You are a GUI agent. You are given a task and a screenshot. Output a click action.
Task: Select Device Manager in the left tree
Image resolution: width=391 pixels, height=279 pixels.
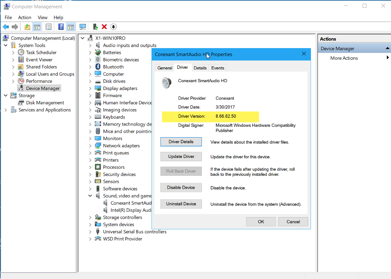point(43,88)
